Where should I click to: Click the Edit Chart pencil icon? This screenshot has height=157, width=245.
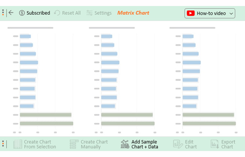(178, 144)
